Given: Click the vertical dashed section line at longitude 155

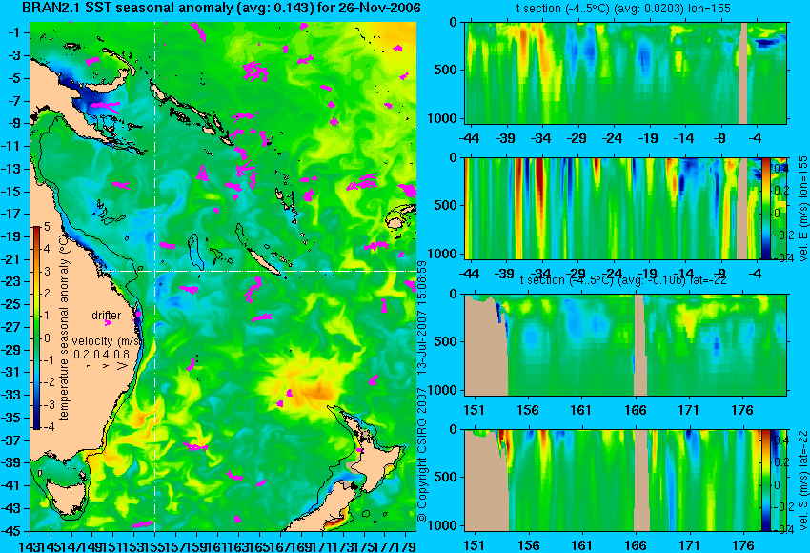Looking at the screenshot, I should (x=154, y=276).
